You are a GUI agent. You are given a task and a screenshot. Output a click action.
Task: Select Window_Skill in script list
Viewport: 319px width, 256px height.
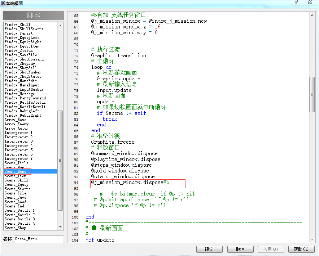click(x=17, y=24)
